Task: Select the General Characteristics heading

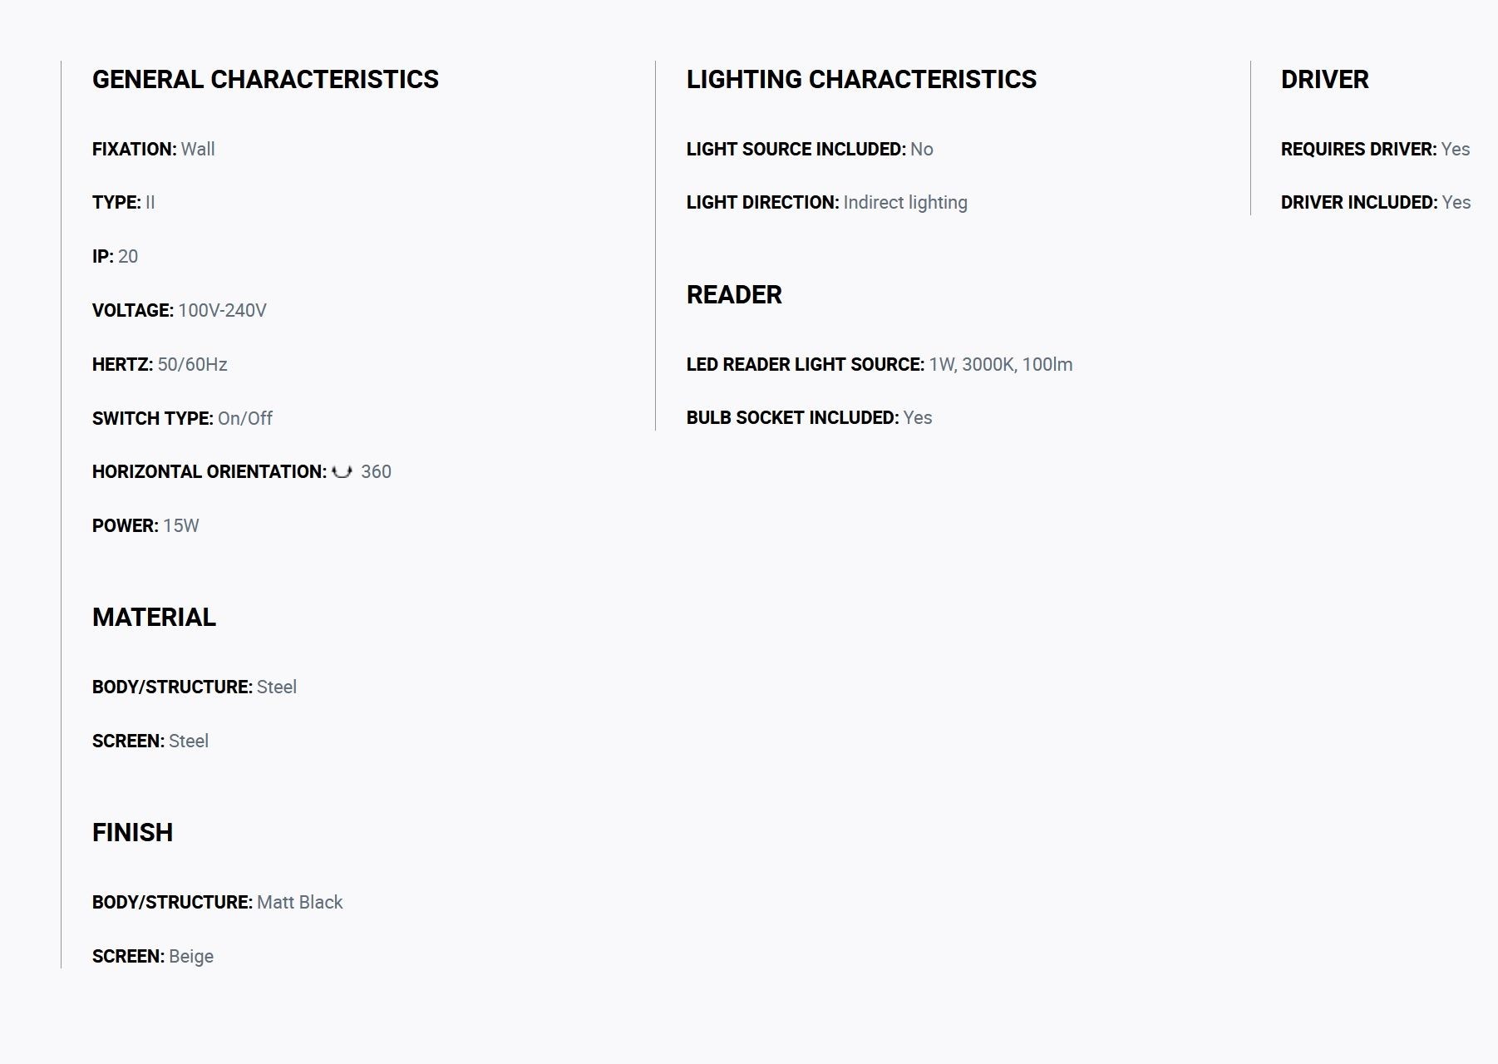Action: pos(265,79)
